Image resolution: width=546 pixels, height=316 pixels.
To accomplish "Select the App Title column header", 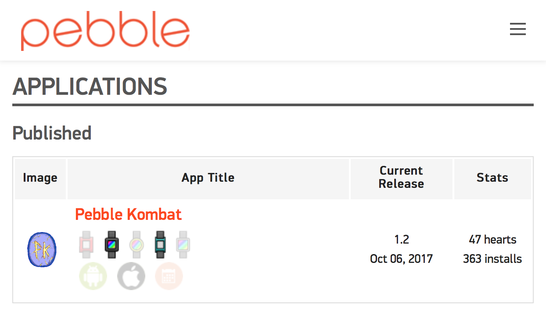I will (208, 177).
